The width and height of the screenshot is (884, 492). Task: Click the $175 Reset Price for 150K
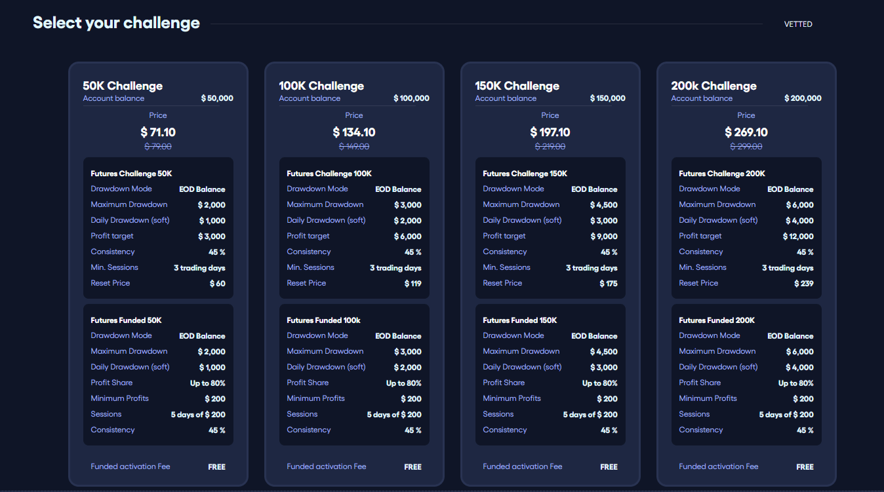click(550, 282)
